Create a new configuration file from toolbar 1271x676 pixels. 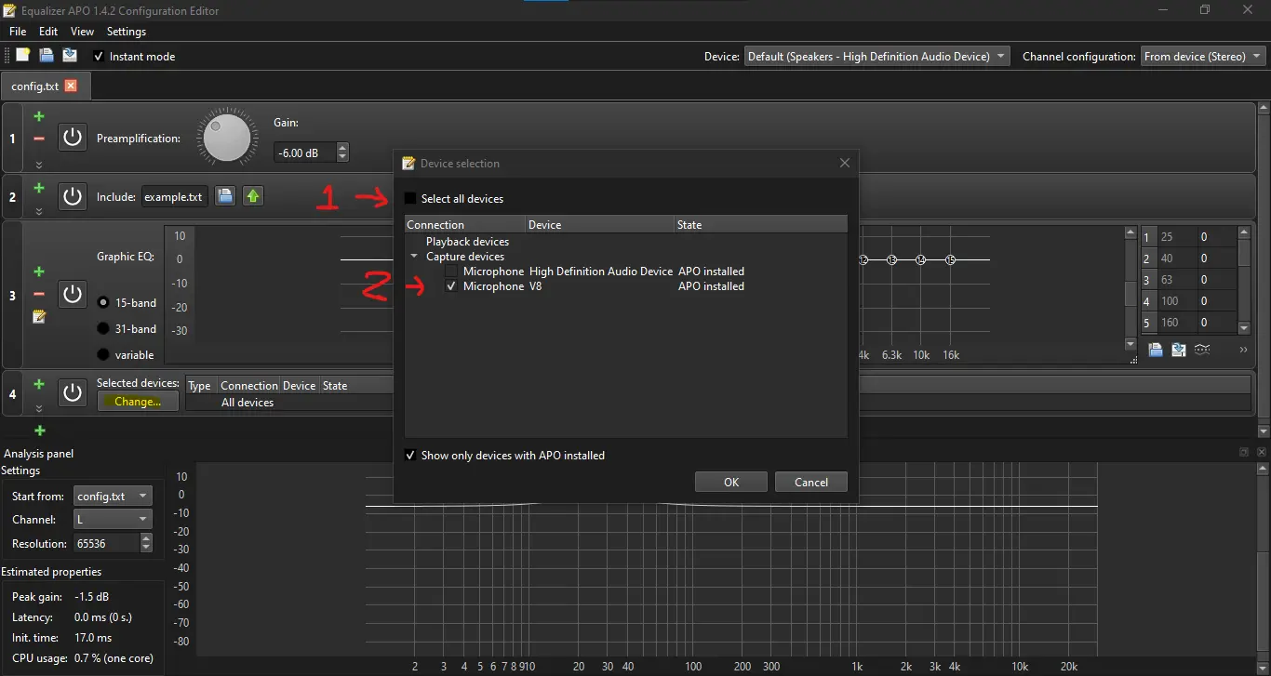(x=23, y=56)
